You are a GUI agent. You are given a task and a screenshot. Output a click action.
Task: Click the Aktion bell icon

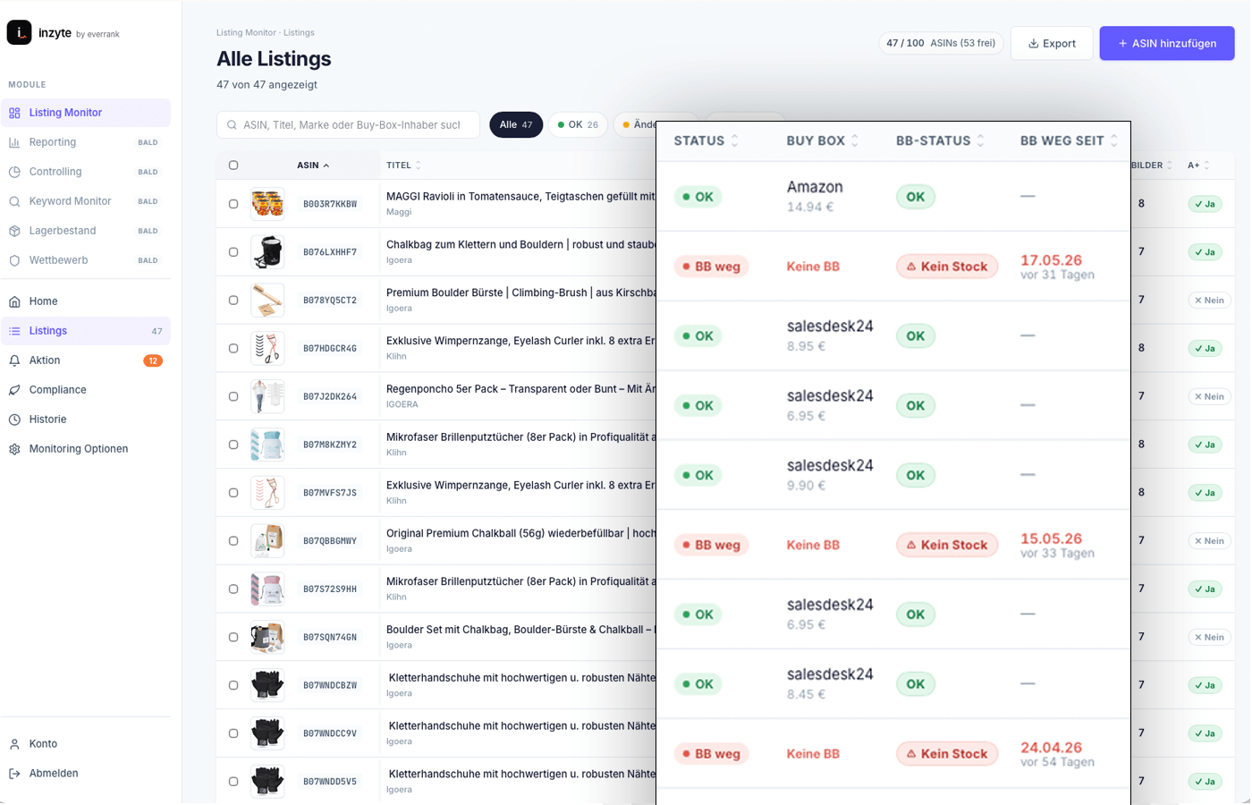click(x=14, y=360)
